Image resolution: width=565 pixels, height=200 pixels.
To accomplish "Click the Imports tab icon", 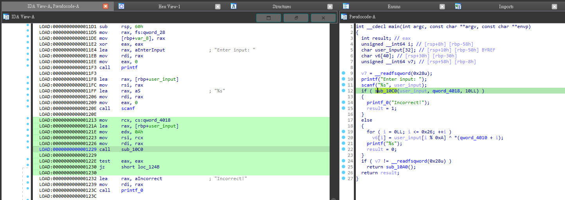I will pyautogui.click(x=458, y=6).
